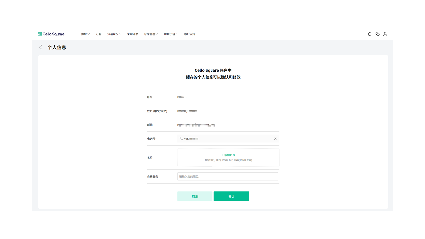
Task: Open the user profile icon
Action: coord(385,34)
